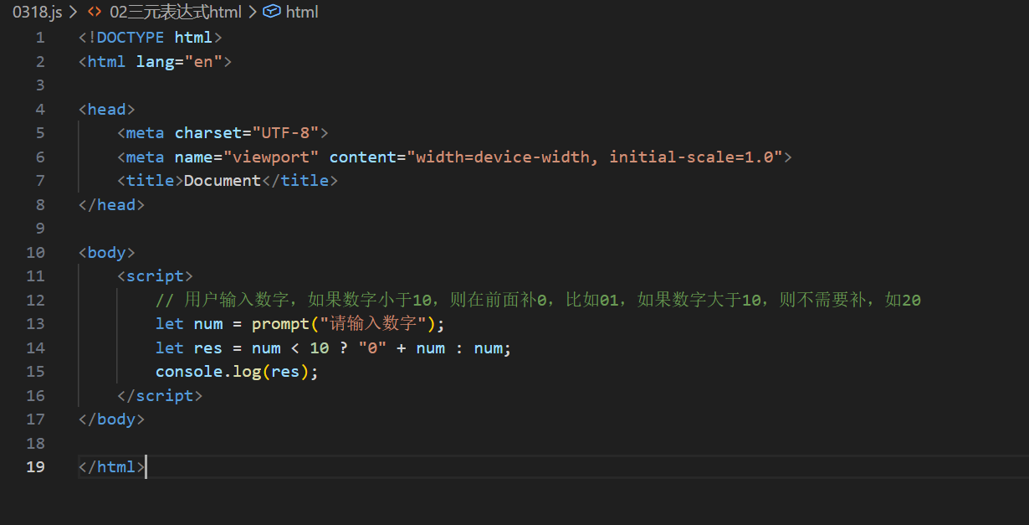Place cursor on the closing head tag
The height and width of the screenshot is (525, 1029).
tap(112, 204)
